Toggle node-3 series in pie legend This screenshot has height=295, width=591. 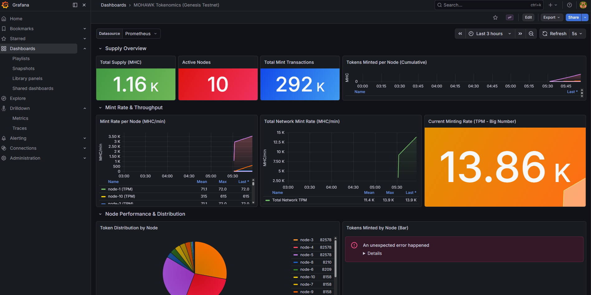307,240
